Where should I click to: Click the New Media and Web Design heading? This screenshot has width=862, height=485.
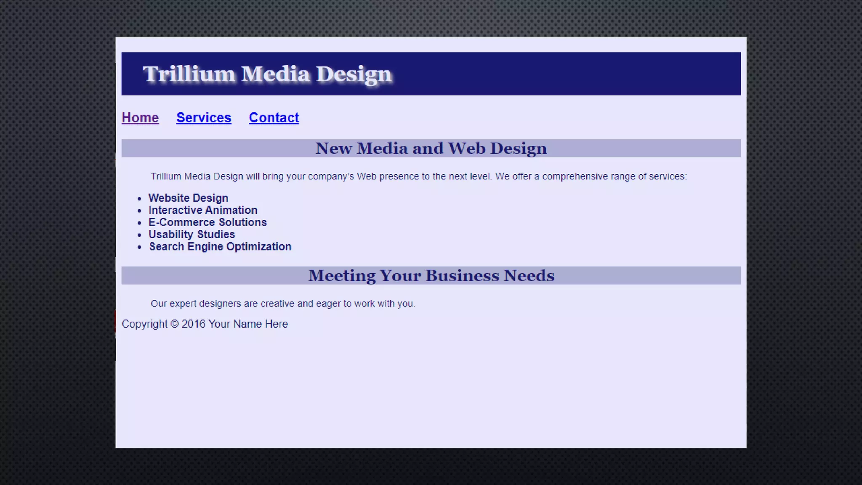coord(431,148)
